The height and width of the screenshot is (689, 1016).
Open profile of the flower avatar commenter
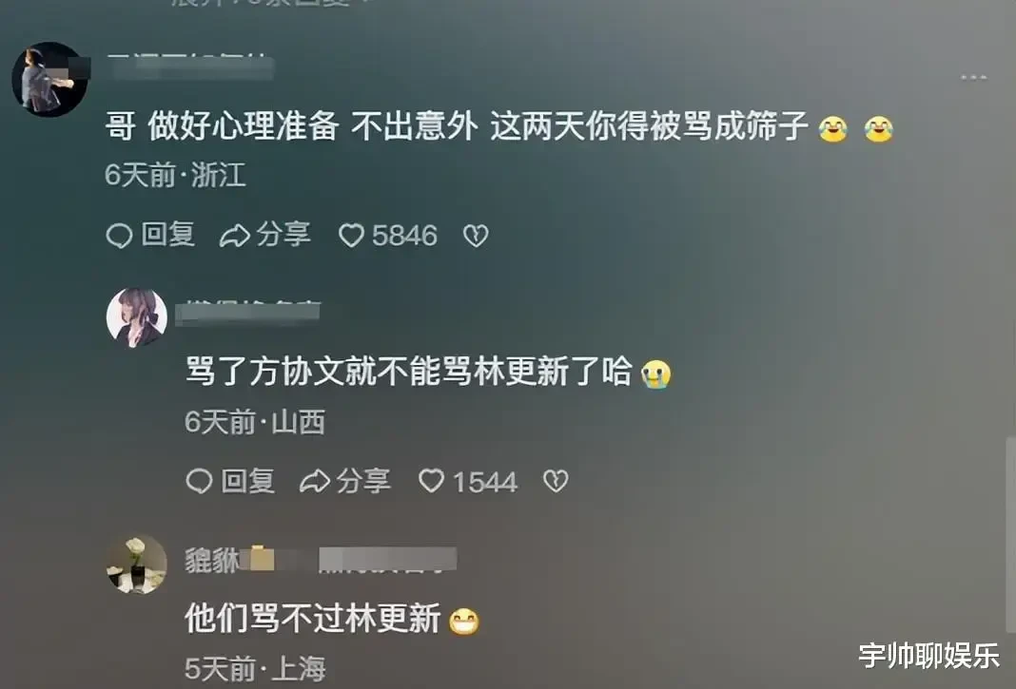[137, 565]
